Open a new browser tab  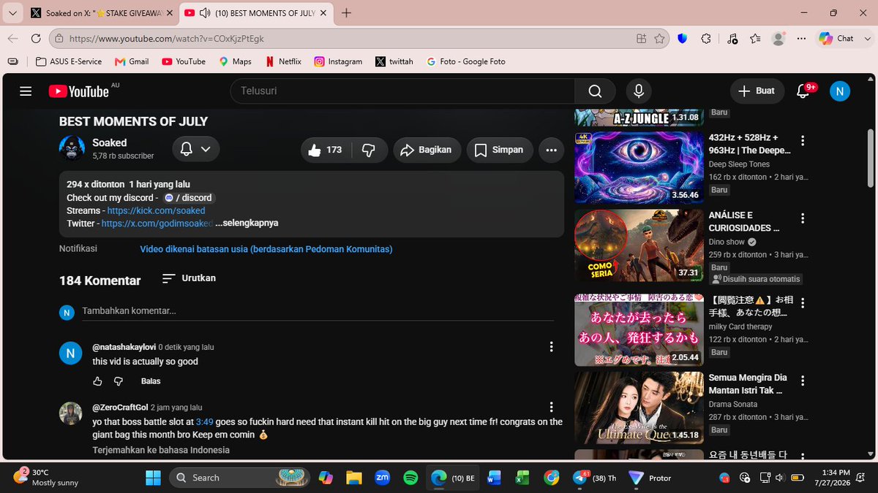346,13
